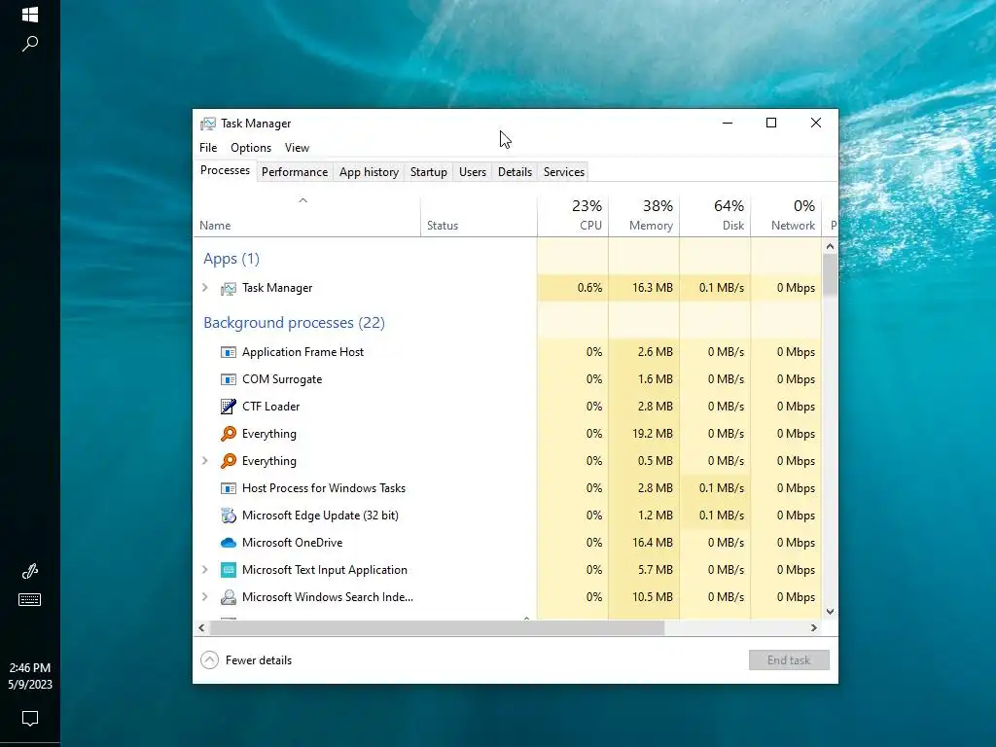
Task: Click the Microsoft OneDrive cloud icon
Action: click(x=228, y=543)
